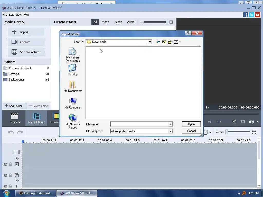
Task: Open the Help menu
Action: coord(26,15)
